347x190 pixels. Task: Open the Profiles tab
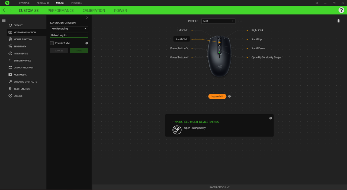click(77, 3)
